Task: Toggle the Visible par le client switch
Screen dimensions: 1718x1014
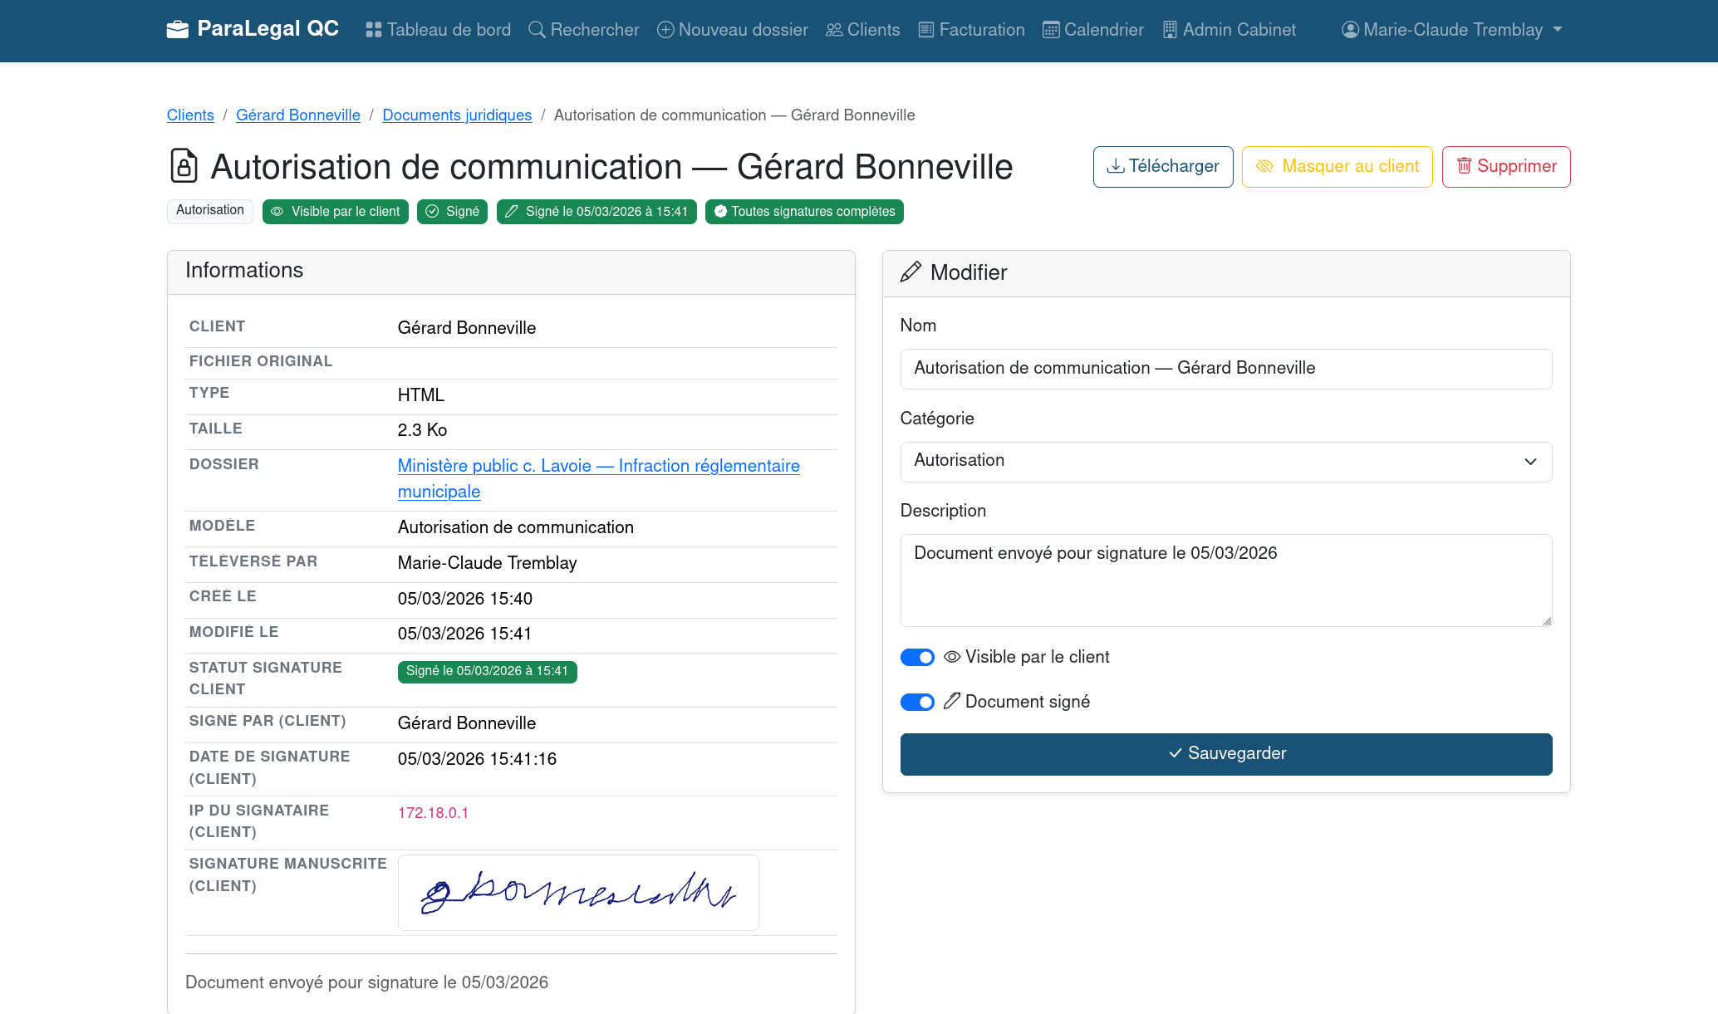Action: [917, 658]
